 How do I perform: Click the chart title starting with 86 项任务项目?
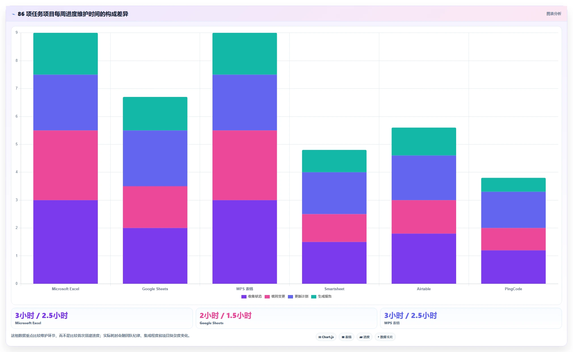pyautogui.click(x=73, y=14)
